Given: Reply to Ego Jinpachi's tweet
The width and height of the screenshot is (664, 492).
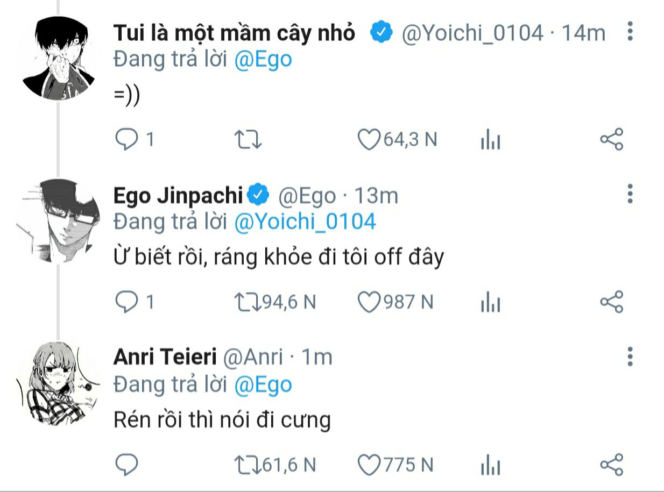Looking at the screenshot, I should pyautogui.click(x=127, y=302).
